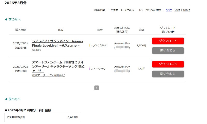Click the arrow icon beside top 前の月へ

6,19
